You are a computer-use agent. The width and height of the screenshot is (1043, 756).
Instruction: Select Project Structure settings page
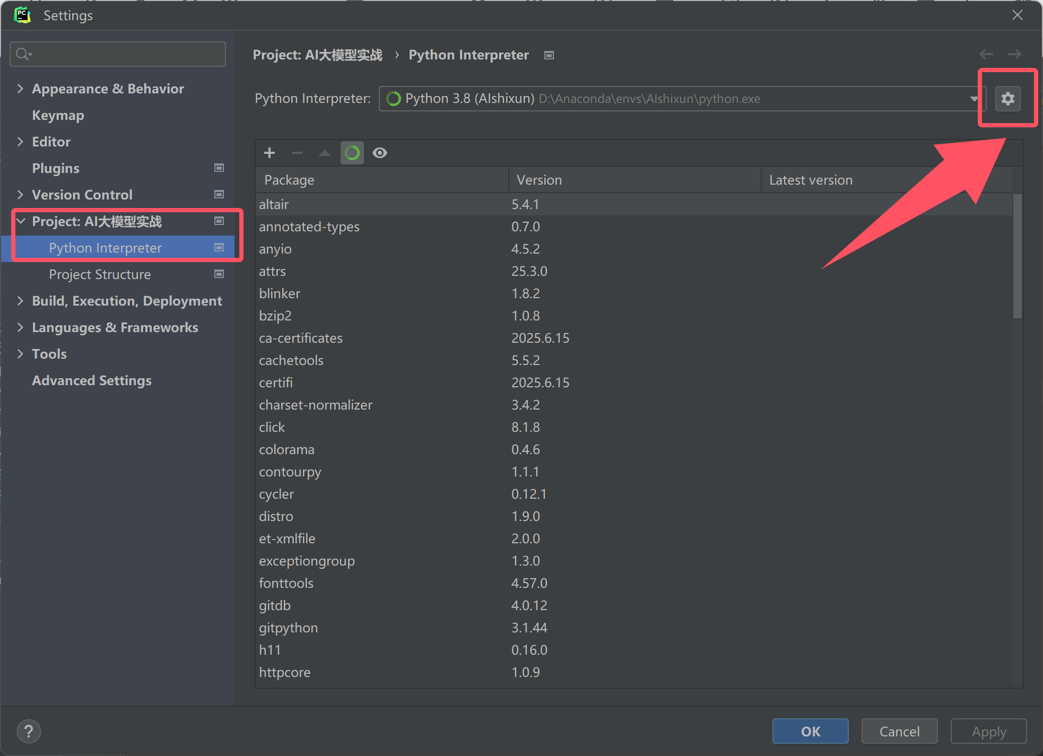(x=100, y=274)
